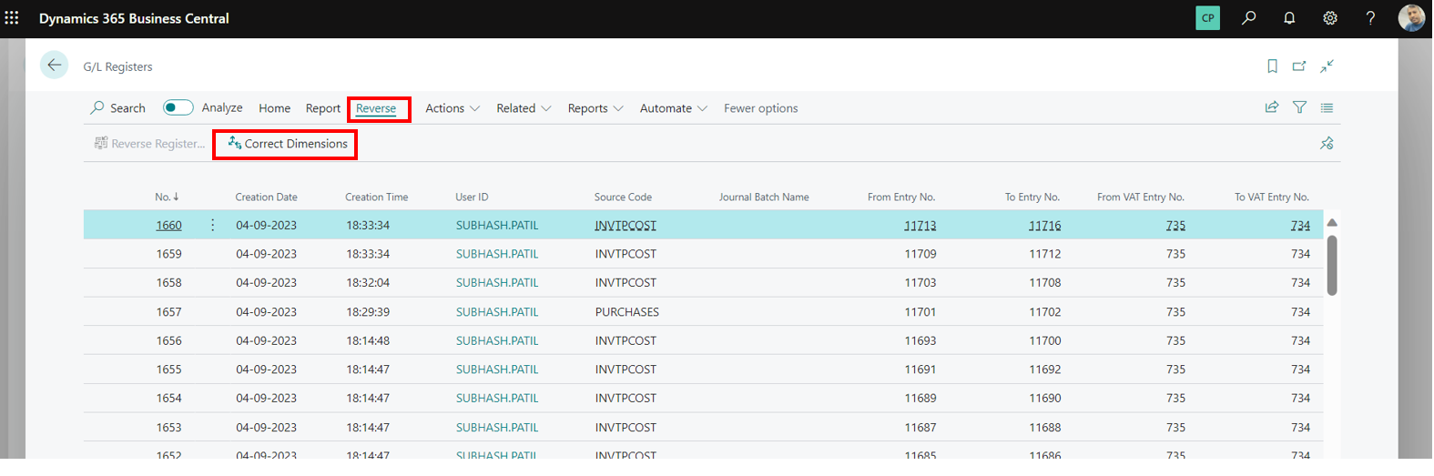This screenshot has height=476, width=1434.
Task: Show more options for row 1660
Action: click(x=213, y=225)
